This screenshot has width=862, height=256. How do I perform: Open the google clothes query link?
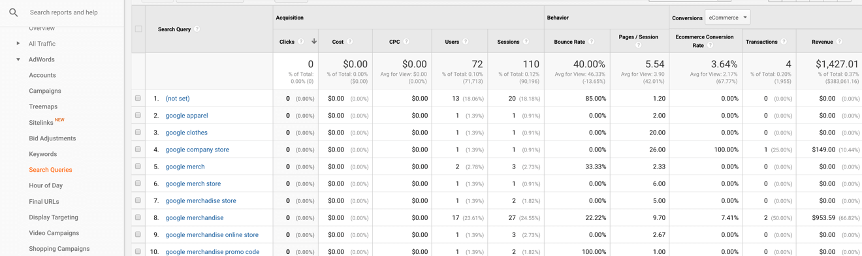(x=186, y=133)
